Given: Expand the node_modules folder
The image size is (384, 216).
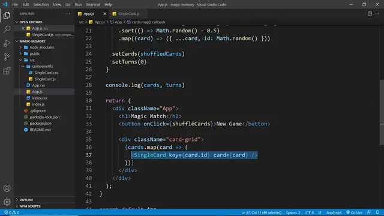Looking at the screenshot, I should point(20,47).
